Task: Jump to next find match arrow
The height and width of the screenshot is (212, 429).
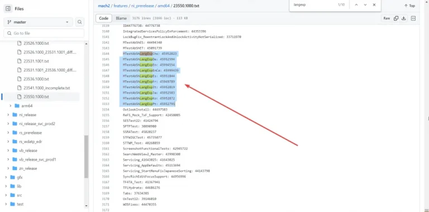Action: click(365, 5)
